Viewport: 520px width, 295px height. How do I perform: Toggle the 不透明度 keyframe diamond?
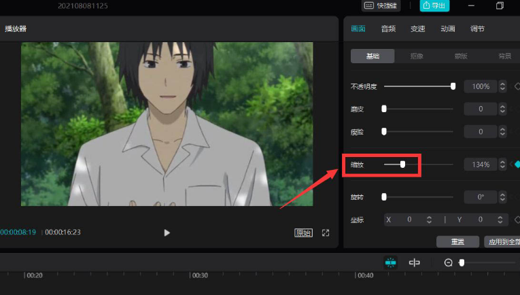click(517, 86)
